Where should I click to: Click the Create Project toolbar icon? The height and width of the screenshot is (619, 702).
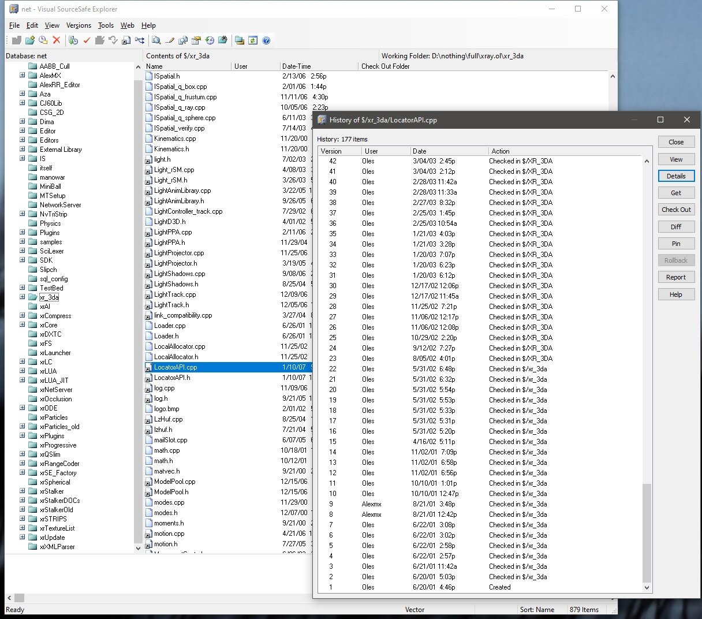pos(29,40)
